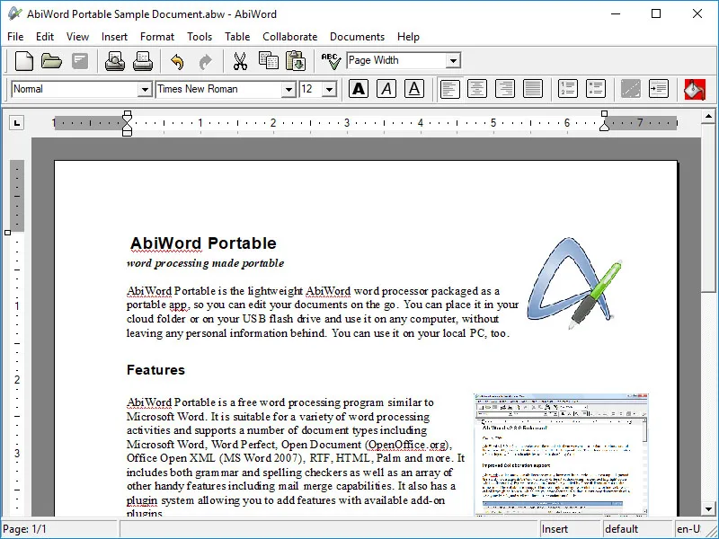Click the tab stop type selector box
The height and width of the screenshot is (539, 719).
point(17,122)
